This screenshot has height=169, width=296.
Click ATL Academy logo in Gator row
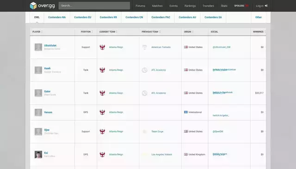coord(145,93)
